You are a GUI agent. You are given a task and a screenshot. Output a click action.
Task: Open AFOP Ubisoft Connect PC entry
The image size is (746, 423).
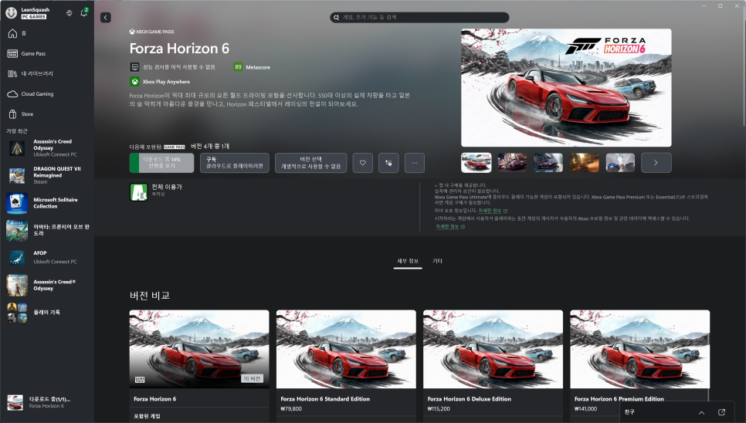[46, 257]
